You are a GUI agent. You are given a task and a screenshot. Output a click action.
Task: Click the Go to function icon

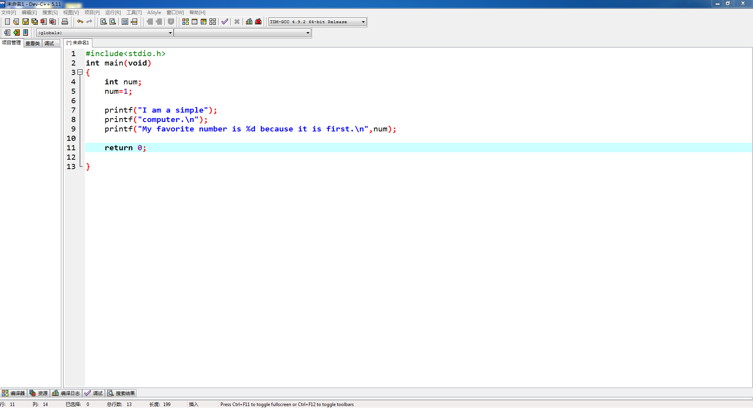pyautogui.click(x=125, y=22)
